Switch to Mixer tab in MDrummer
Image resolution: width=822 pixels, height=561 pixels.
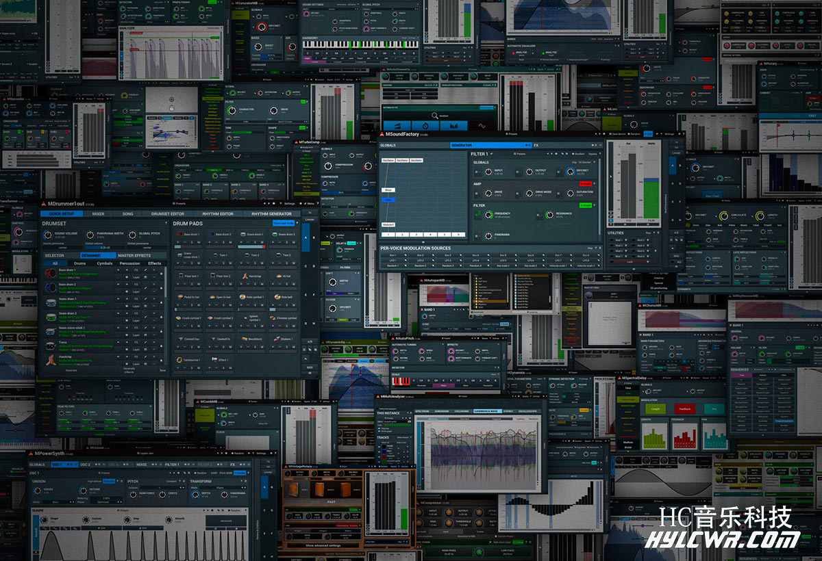[98, 213]
